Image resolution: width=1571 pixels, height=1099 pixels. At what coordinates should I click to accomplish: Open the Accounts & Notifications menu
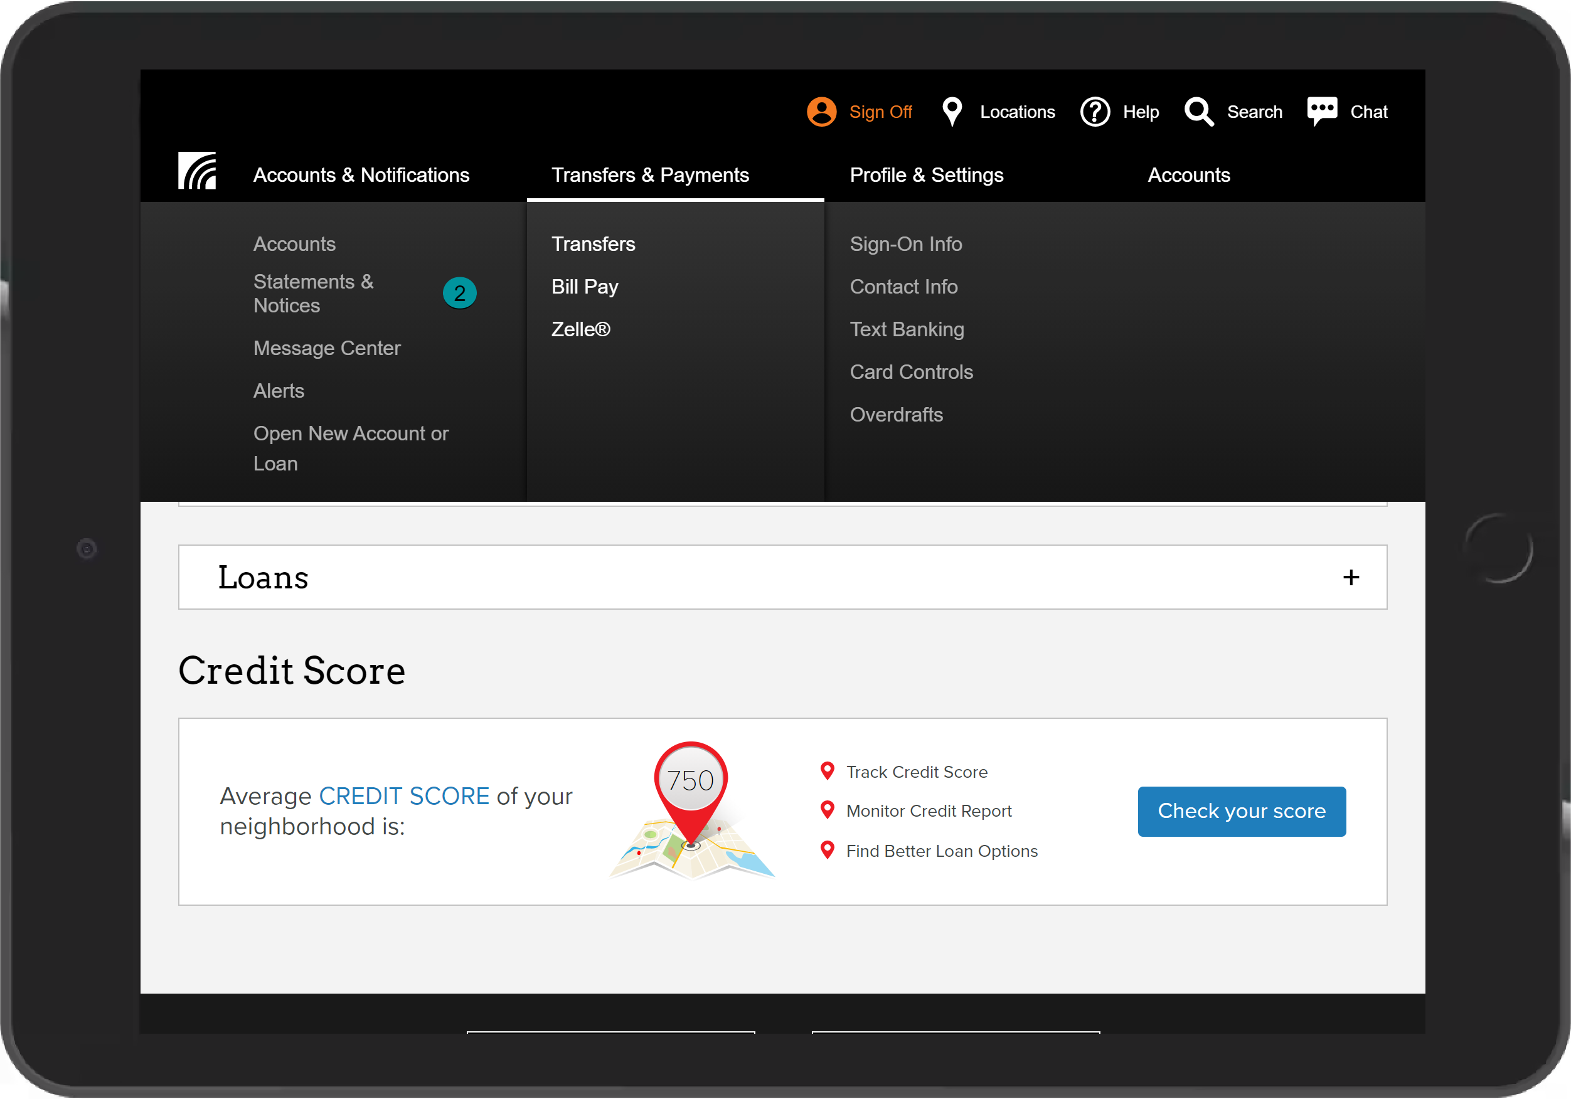(x=361, y=175)
